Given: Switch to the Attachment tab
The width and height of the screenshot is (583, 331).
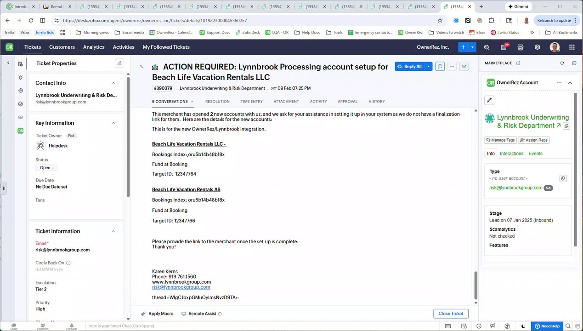Looking at the screenshot, I should pyautogui.click(x=286, y=102).
